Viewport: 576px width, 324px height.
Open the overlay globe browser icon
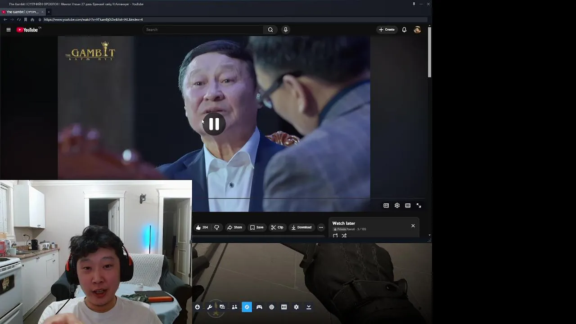[x=272, y=307]
